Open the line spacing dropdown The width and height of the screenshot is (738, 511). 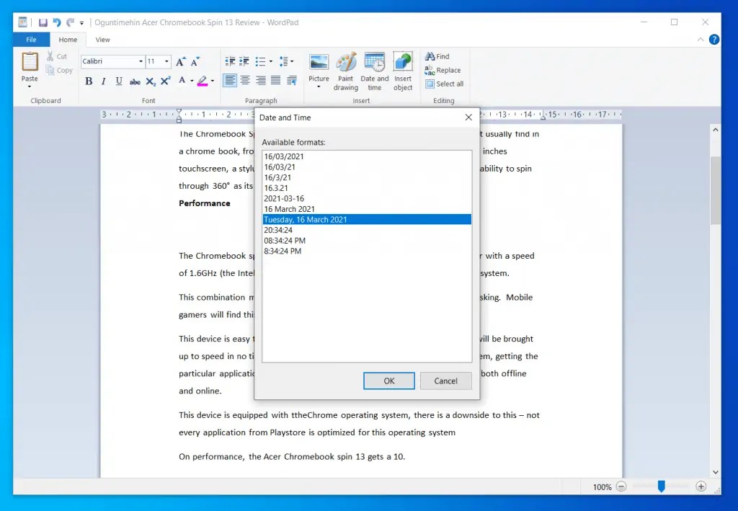tap(291, 61)
